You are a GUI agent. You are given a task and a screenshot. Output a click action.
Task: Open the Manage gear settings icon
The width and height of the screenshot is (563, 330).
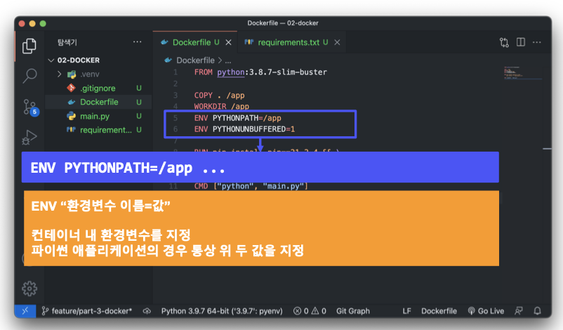tap(29, 289)
